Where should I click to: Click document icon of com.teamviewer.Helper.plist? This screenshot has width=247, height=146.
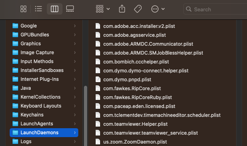[x=98, y=124]
